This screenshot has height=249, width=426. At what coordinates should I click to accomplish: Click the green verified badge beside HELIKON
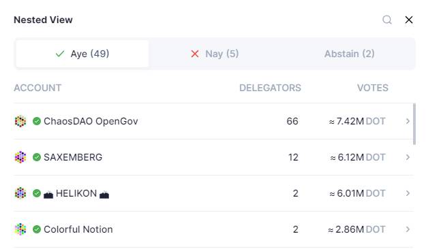tap(37, 193)
